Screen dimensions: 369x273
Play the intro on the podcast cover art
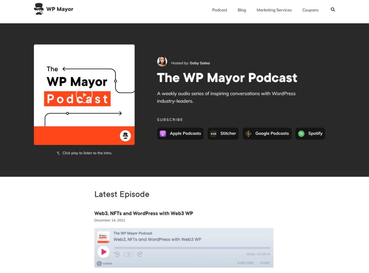[x=84, y=95]
